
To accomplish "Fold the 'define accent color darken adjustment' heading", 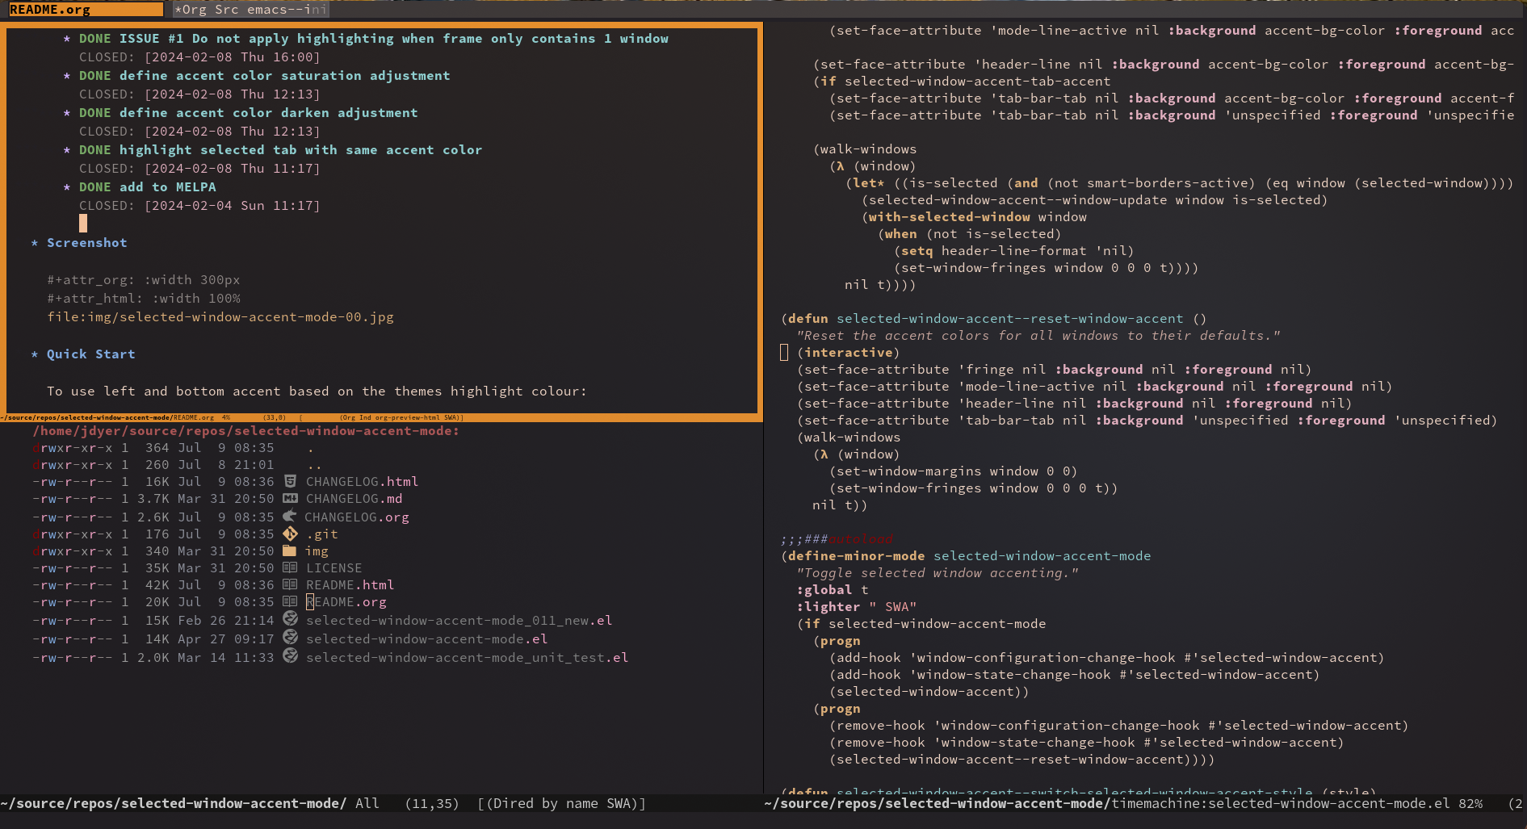I will (x=66, y=112).
